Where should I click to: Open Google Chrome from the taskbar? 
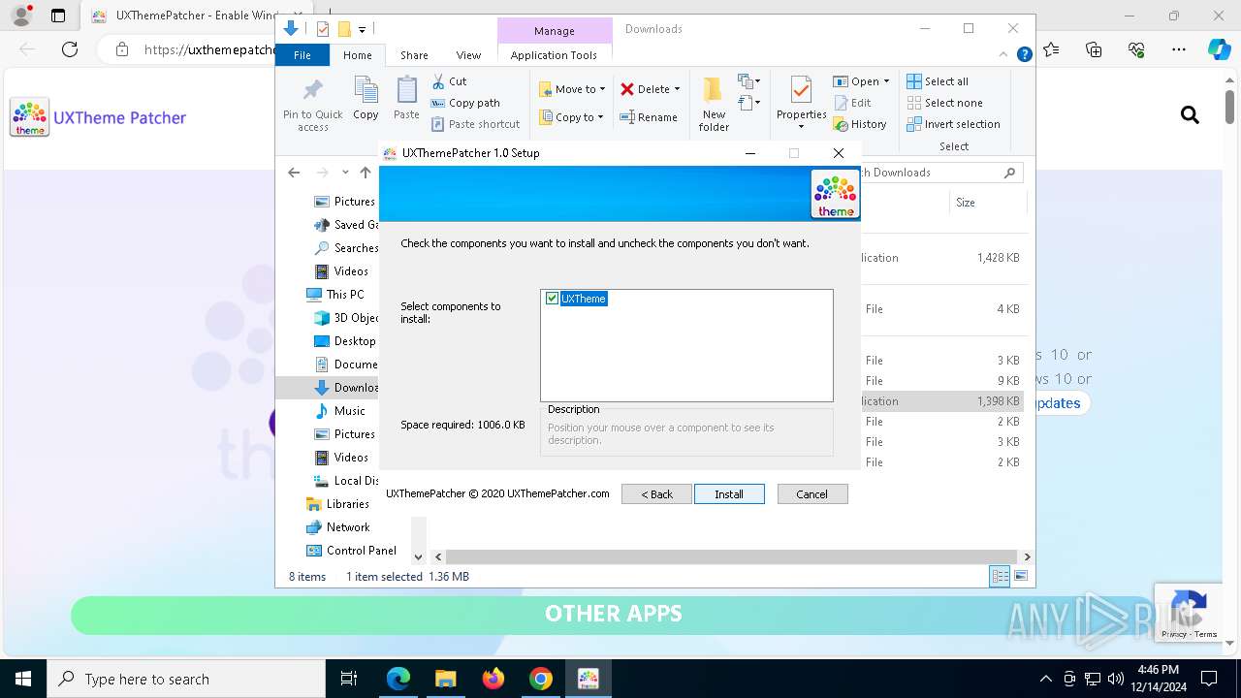(x=540, y=679)
